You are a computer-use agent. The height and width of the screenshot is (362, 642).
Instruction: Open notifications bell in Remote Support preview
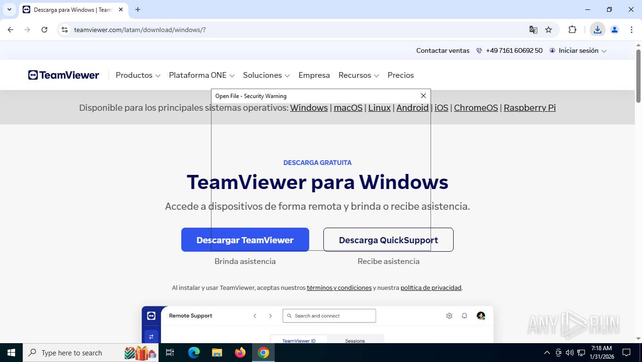point(465,316)
